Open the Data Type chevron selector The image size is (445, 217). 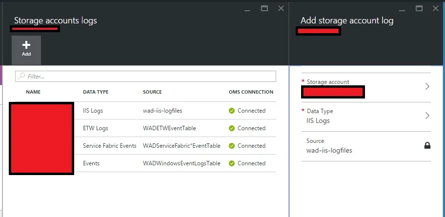point(427,116)
